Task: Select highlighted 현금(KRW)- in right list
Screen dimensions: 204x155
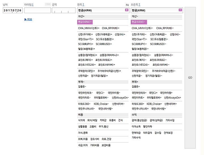Action: coord(139,22)
